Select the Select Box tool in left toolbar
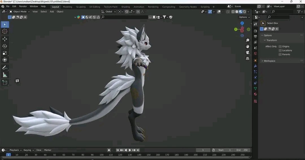The height and width of the screenshot is (160, 305). 5,25
